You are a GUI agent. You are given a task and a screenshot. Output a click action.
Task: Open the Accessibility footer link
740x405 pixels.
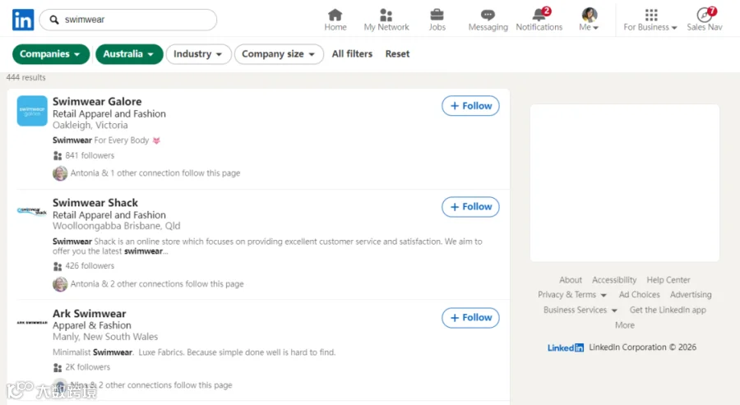(614, 280)
